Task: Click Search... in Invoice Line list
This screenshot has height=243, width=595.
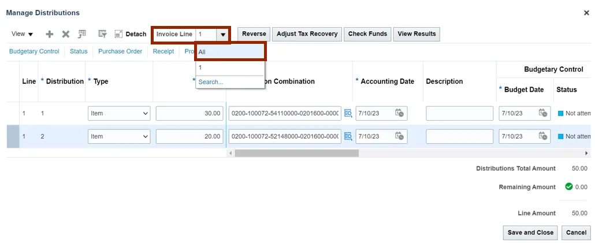Action: click(211, 82)
